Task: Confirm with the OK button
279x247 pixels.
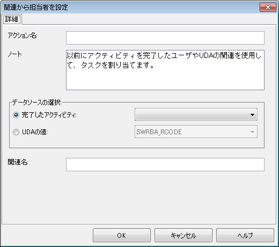Action: coord(122,235)
